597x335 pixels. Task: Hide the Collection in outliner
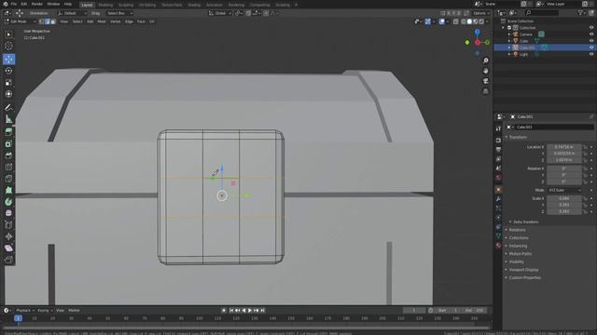pos(591,28)
